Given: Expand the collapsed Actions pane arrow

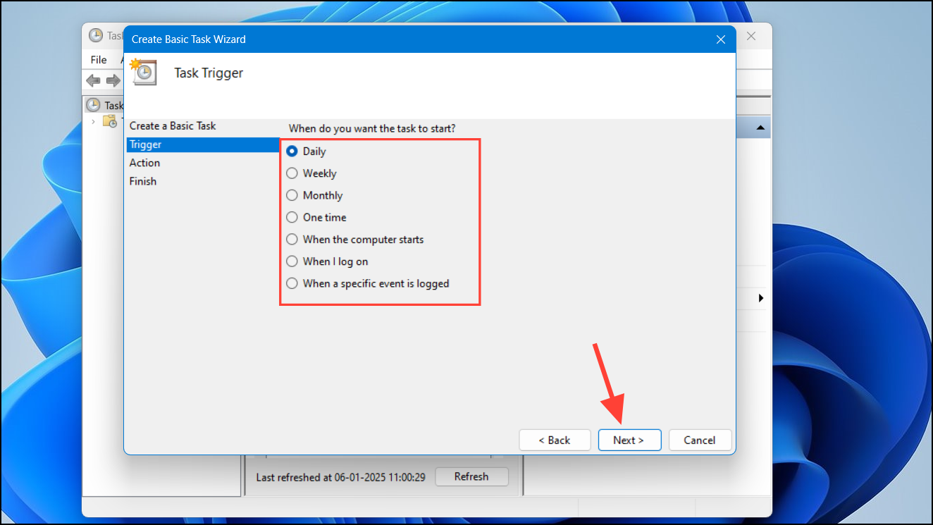Looking at the screenshot, I should tap(760, 298).
